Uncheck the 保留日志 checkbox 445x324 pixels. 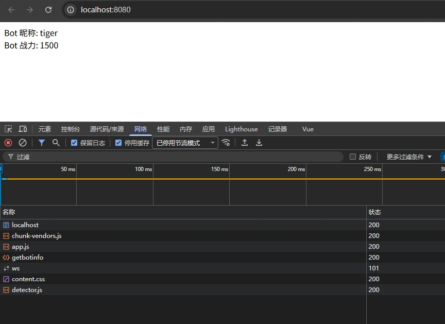pos(74,143)
